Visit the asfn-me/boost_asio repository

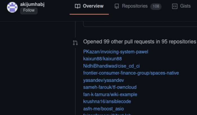tap(103, 109)
